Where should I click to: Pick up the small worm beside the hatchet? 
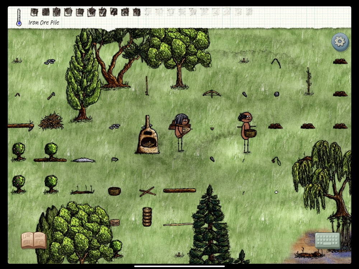coord(17,94)
